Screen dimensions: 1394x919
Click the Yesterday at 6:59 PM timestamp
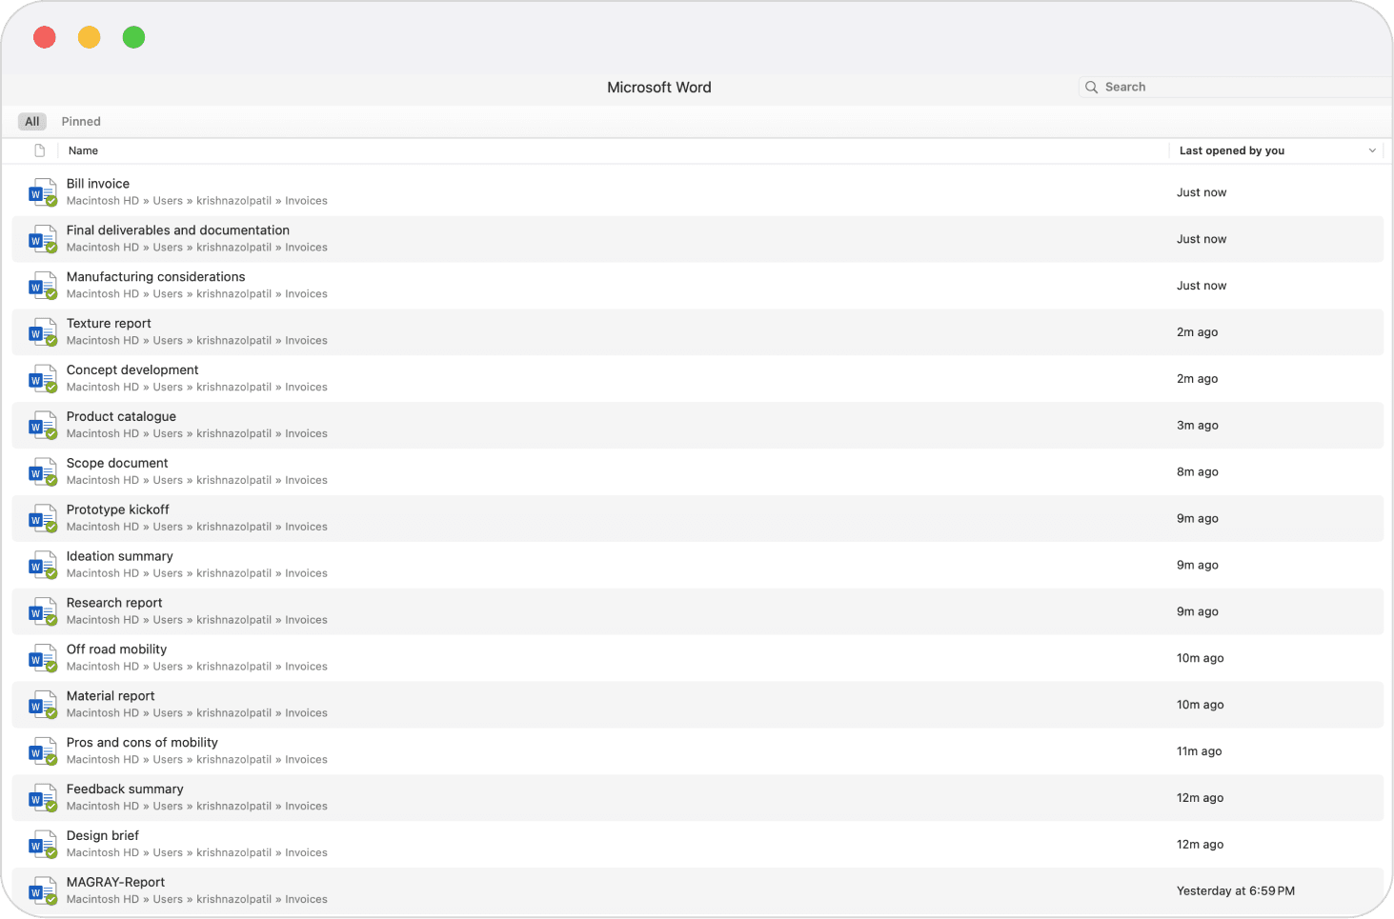coord(1236,891)
